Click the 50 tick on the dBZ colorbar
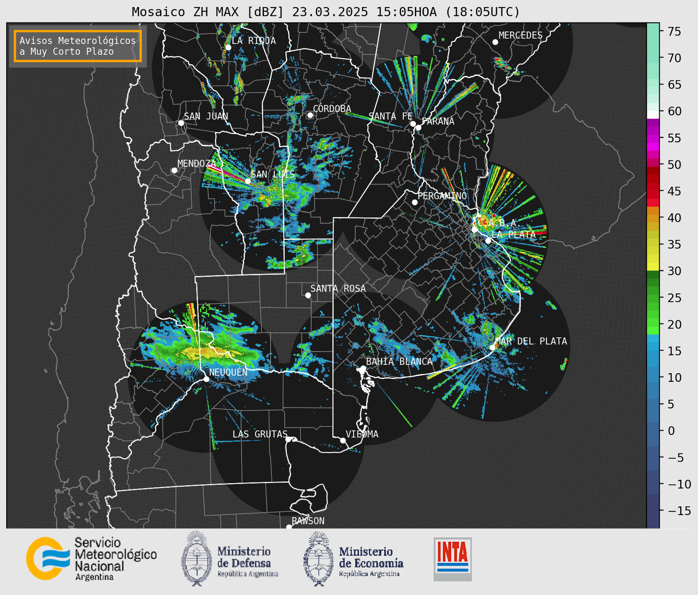Viewport: 698px width, 595px height. coord(674,165)
